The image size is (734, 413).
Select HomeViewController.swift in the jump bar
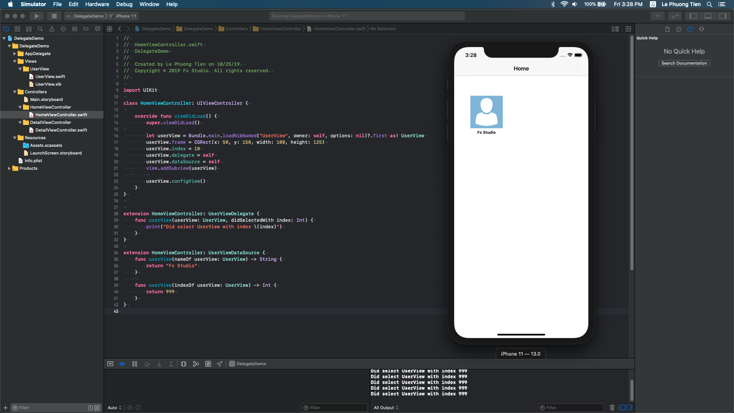[x=339, y=28]
